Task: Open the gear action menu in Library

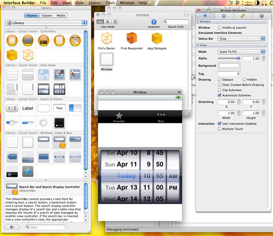Action: (x=12, y=227)
